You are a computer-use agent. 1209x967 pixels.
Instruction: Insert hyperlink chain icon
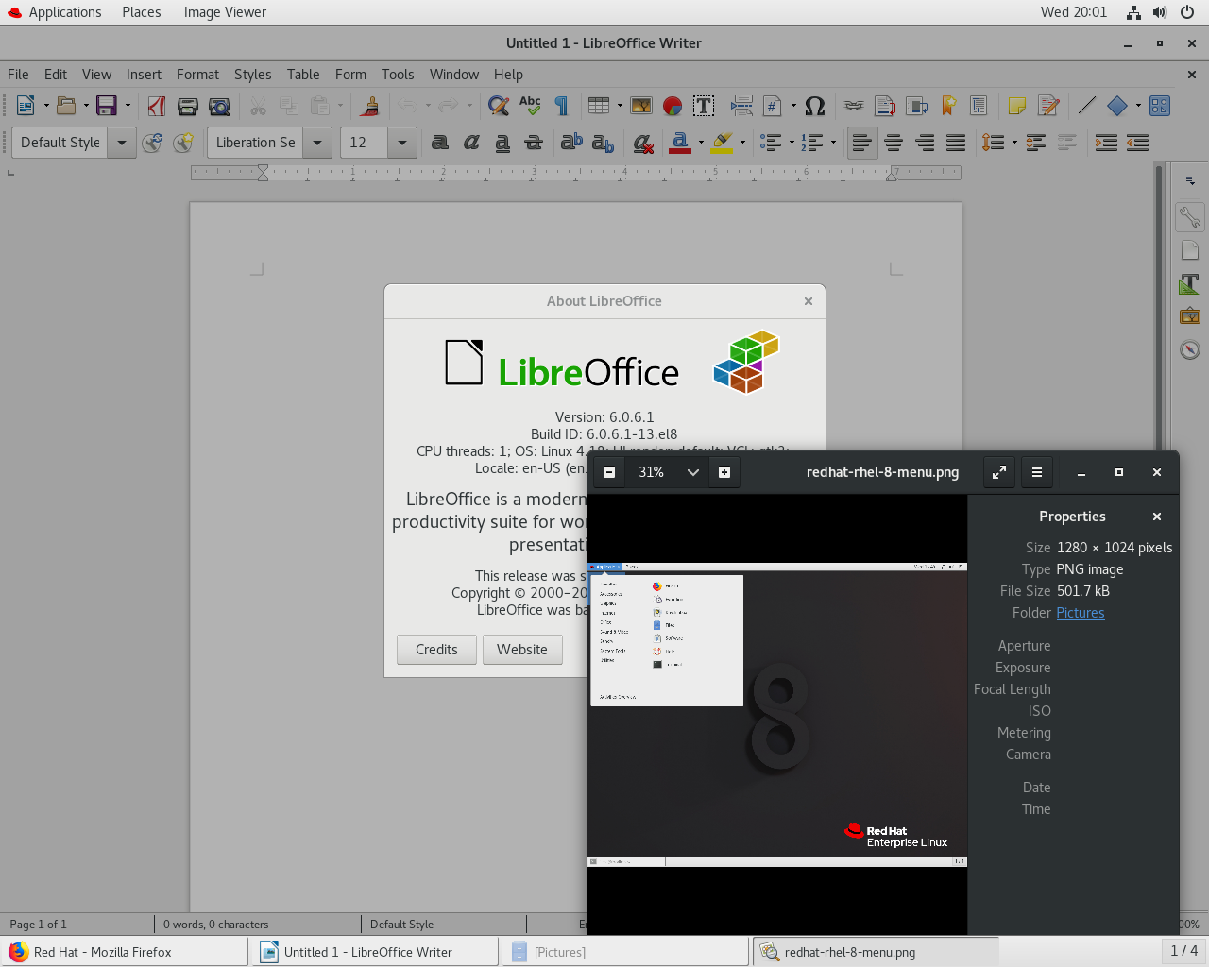click(854, 106)
